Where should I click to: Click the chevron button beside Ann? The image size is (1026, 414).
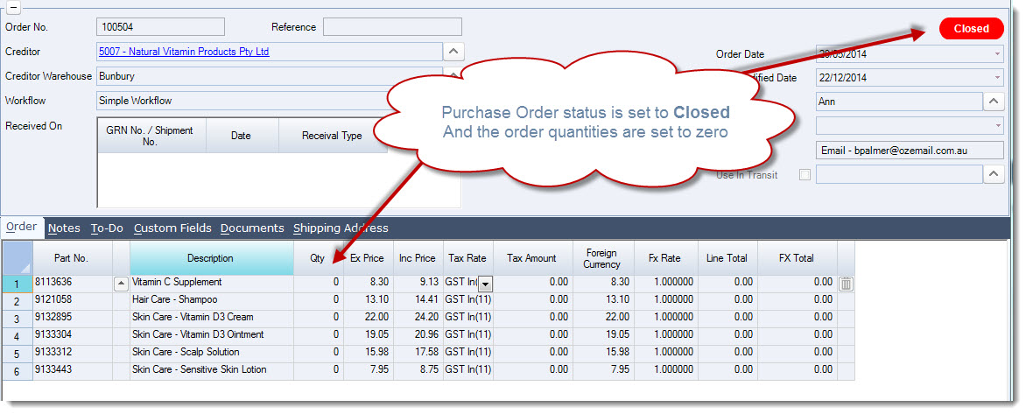click(x=994, y=102)
